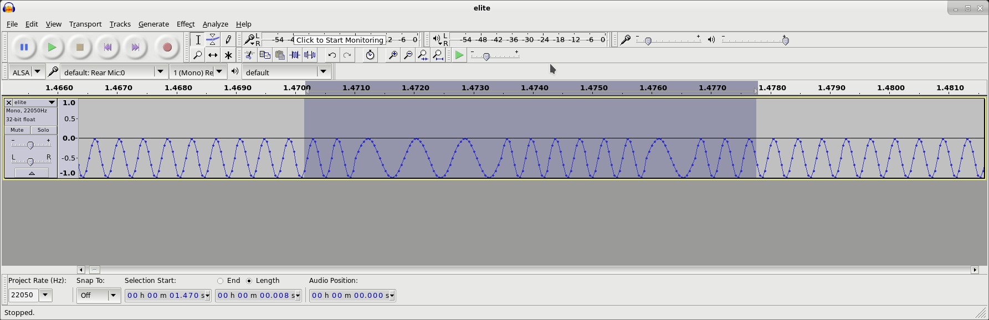This screenshot has height=320, width=989.
Task: Select the End radio button
Action: [220, 281]
